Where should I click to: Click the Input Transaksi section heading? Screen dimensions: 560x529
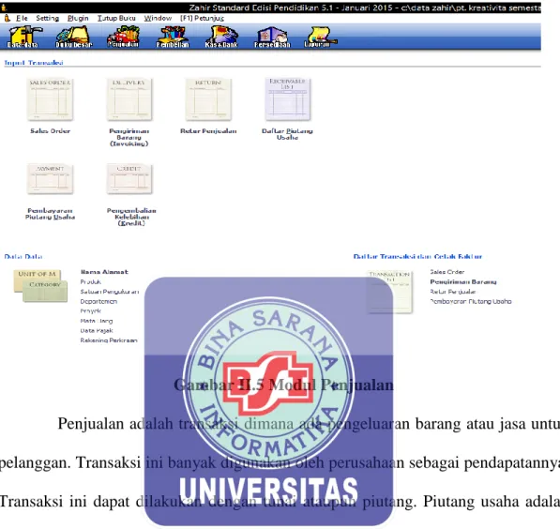point(34,63)
